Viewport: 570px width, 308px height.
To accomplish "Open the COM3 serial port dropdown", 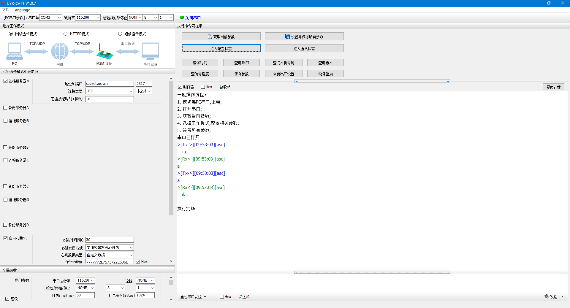I will pyautogui.click(x=59, y=18).
